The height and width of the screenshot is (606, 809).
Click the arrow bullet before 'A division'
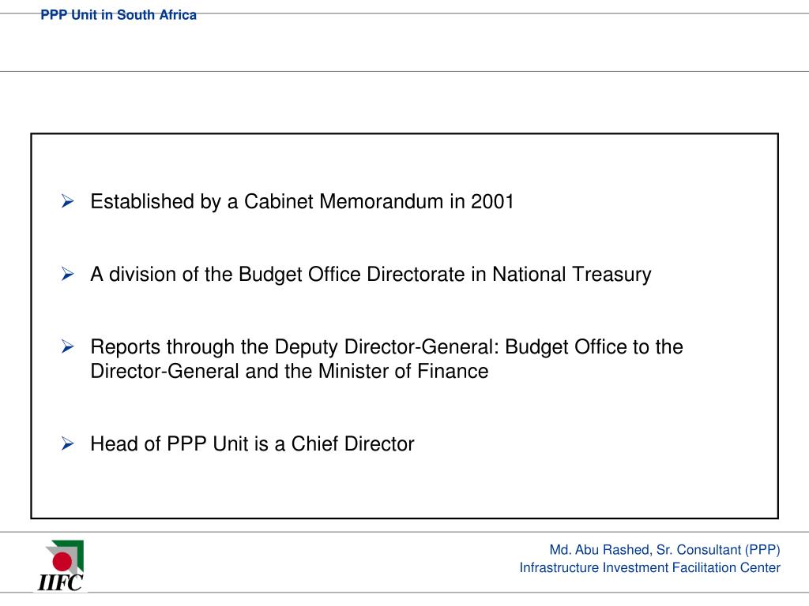[x=68, y=274]
